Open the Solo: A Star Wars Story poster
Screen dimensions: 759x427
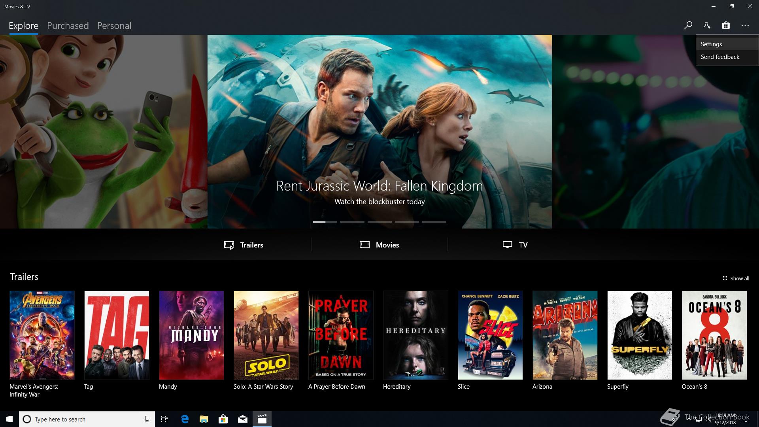266,335
